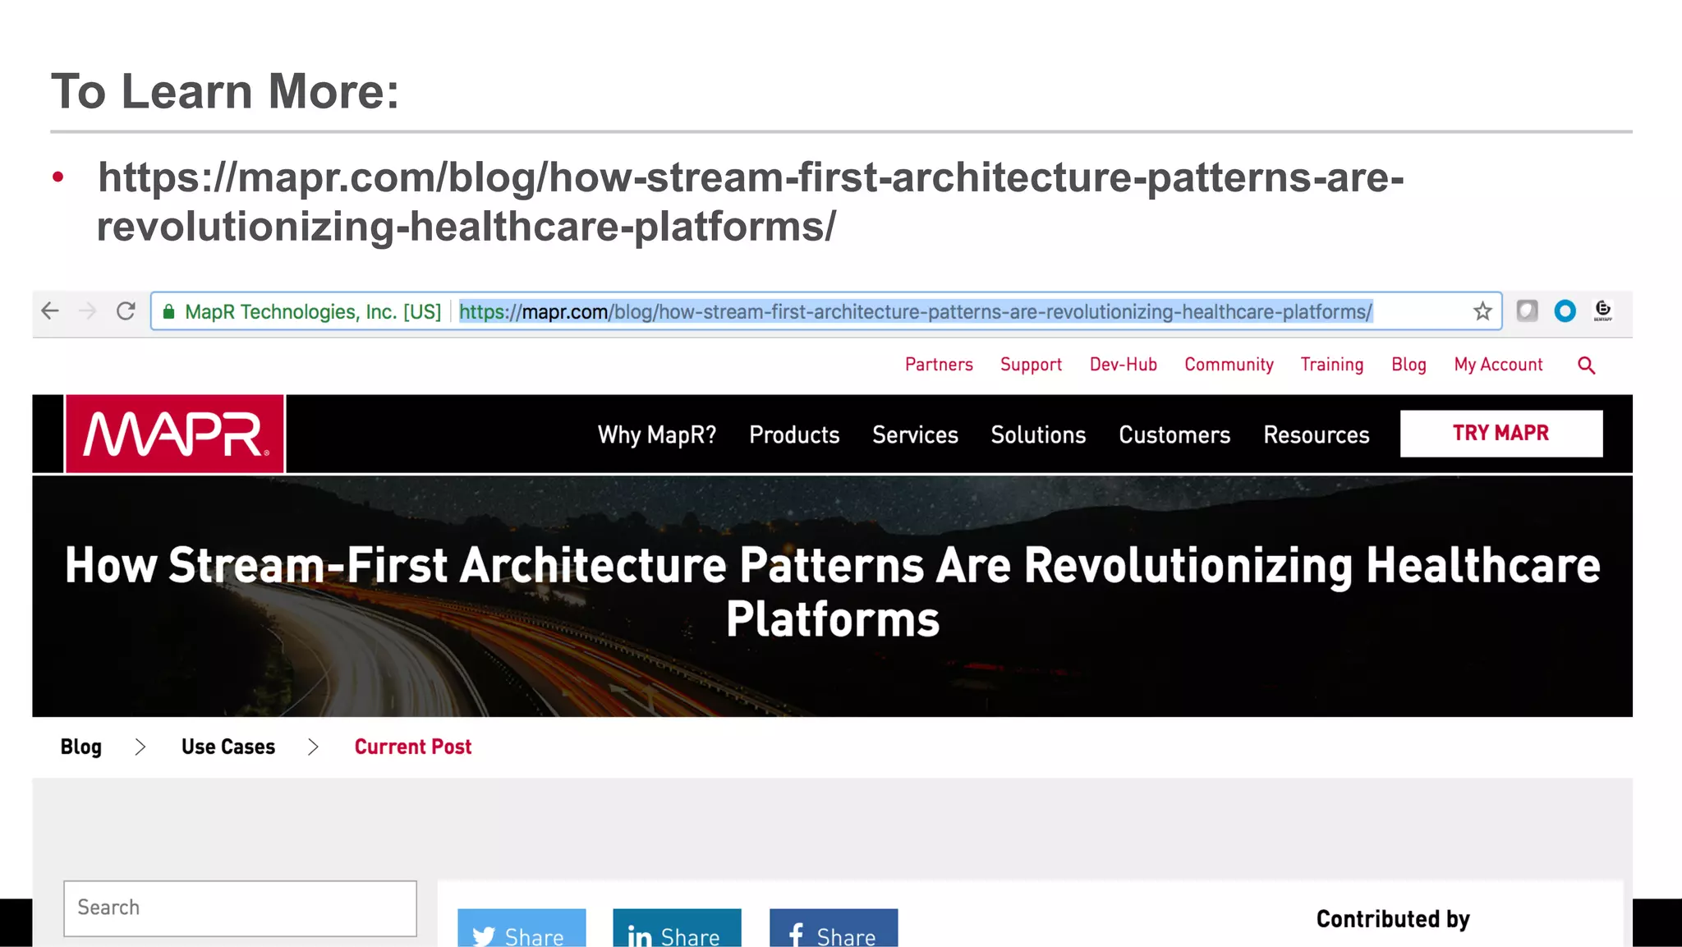Visit the Dev-Hub link
The height and width of the screenshot is (947, 1682).
click(x=1123, y=365)
